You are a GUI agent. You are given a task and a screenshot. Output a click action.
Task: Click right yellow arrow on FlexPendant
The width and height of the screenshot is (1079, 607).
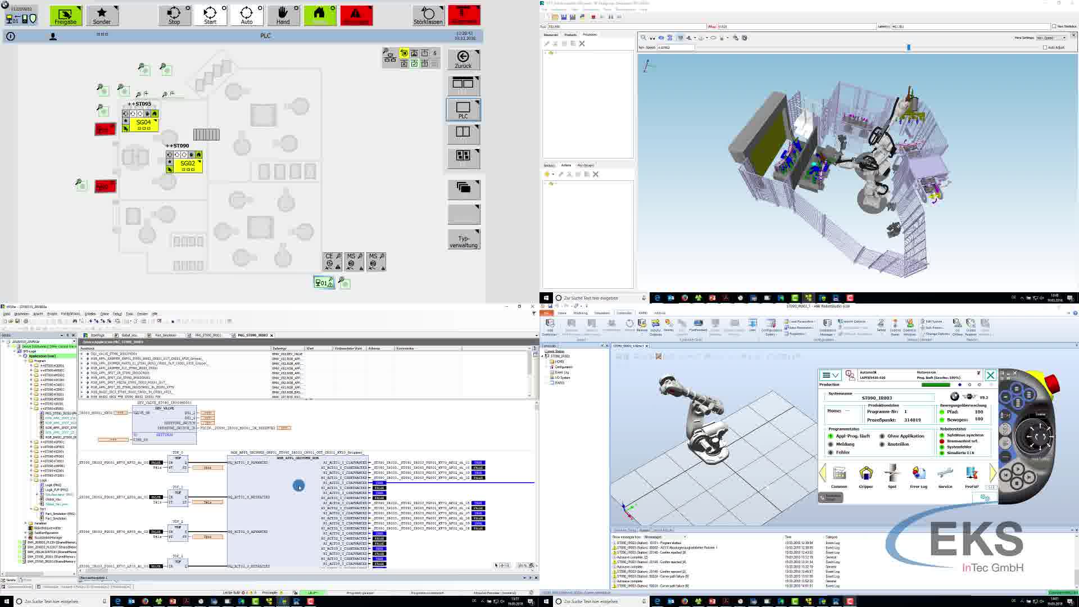point(992,473)
